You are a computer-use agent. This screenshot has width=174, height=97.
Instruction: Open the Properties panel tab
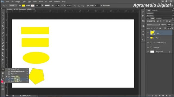click(x=150, y=16)
